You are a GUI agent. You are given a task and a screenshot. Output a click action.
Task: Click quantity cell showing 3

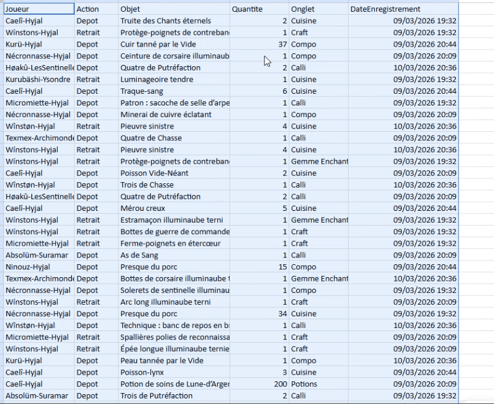click(x=260, y=372)
